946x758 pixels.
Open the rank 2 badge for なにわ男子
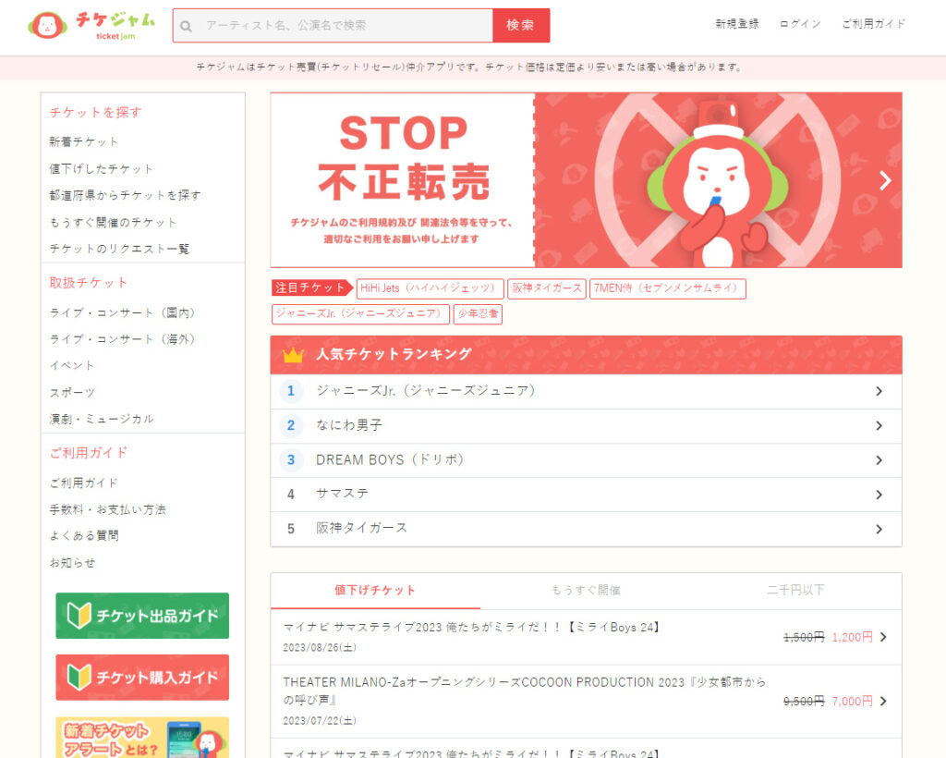[291, 425]
